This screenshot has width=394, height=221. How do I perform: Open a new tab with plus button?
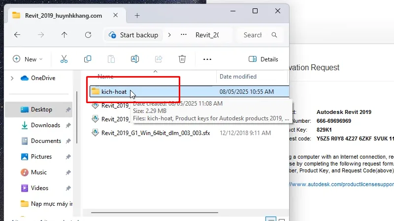[137, 15]
